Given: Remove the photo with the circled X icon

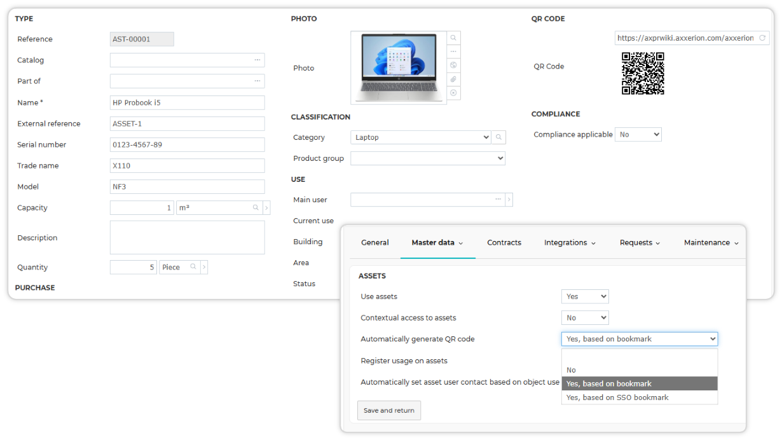Looking at the screenshot, I should tap(453, 93).
